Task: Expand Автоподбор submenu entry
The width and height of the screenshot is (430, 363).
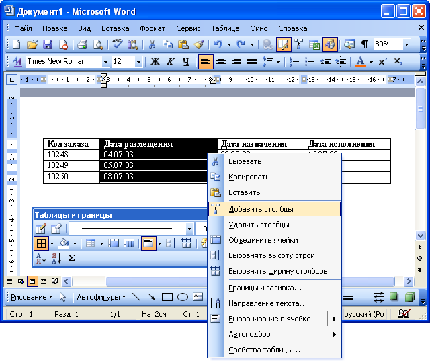Action: coord(274,335)
